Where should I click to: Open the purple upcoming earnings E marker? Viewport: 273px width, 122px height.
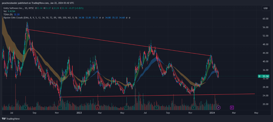point(232,108)
